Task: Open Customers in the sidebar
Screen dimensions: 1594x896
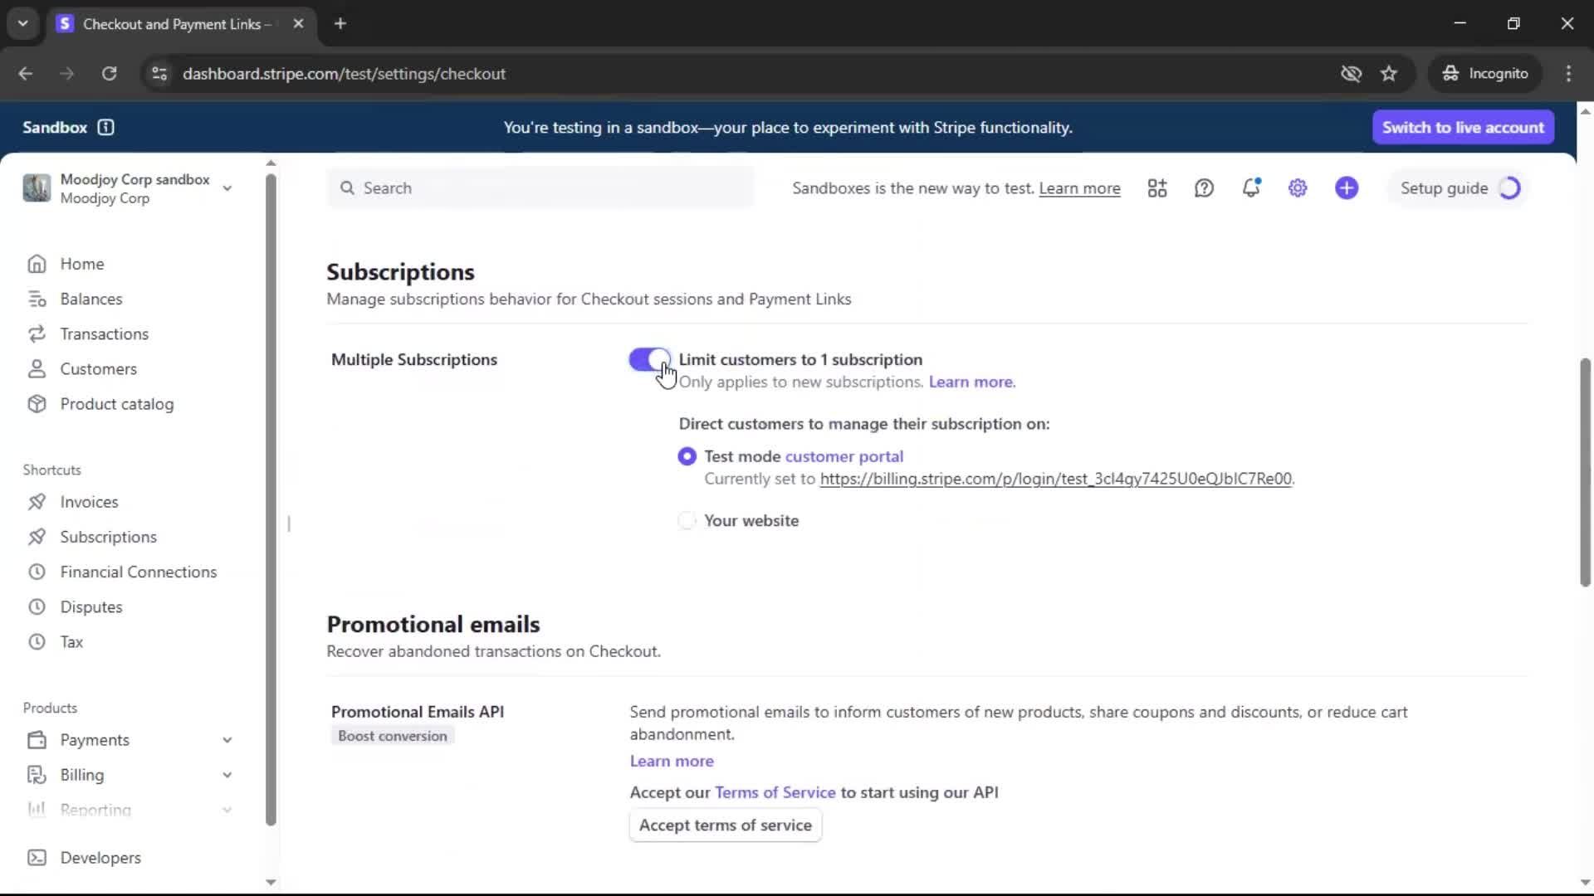Action: 98,369
